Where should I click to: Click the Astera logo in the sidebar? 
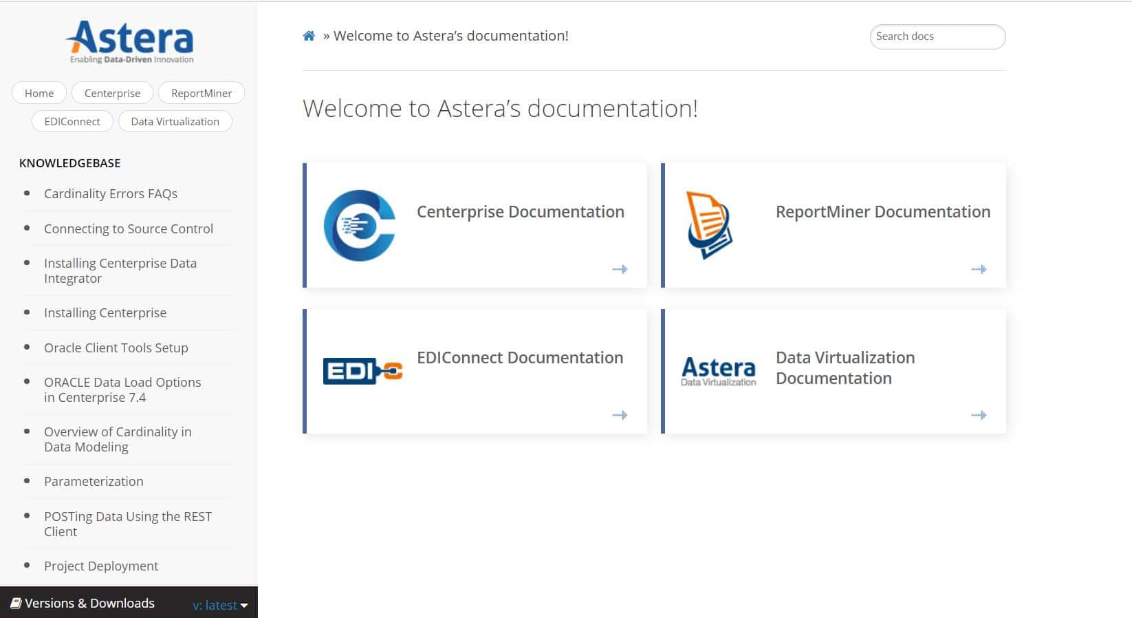pyautogui.click(x=130, y=41)
